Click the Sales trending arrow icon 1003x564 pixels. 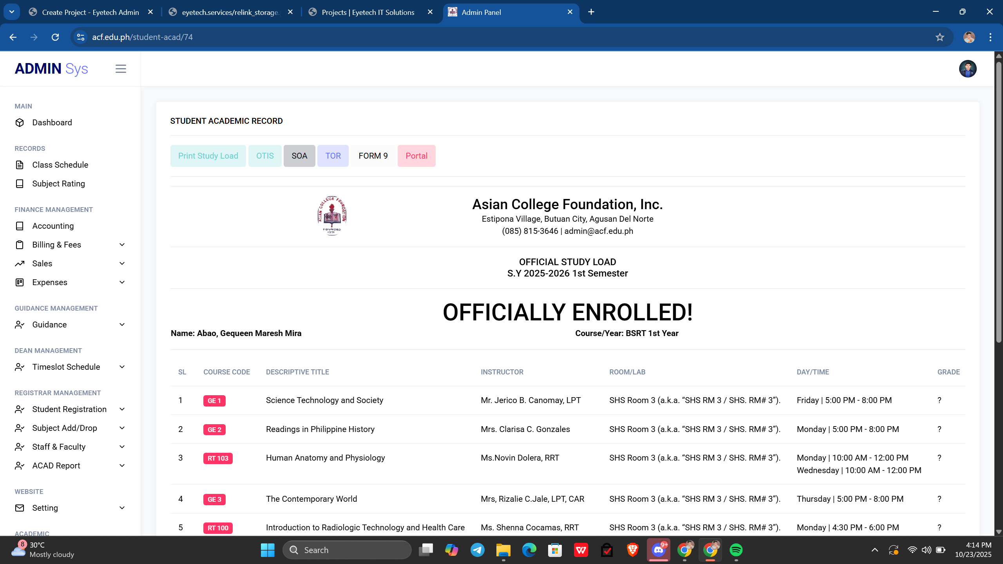pyautogui.click(x=20, y=264)
